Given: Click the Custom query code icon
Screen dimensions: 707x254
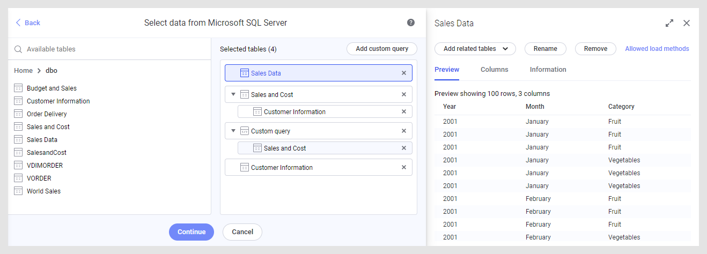Looking at the screenshot, I should click(245, 131).
